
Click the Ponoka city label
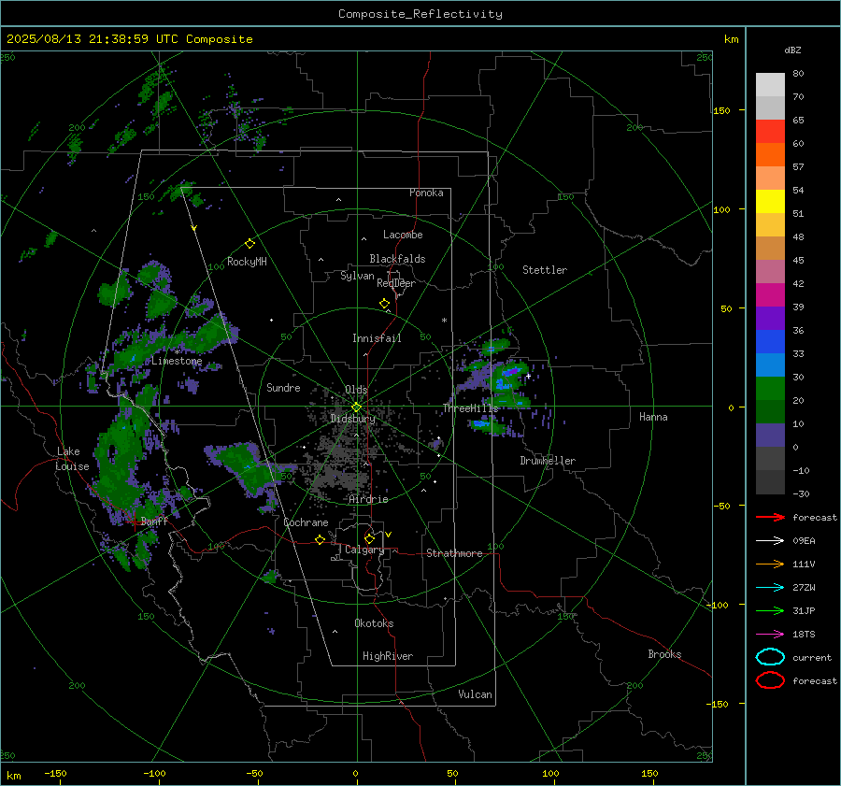tap(426, 193)
